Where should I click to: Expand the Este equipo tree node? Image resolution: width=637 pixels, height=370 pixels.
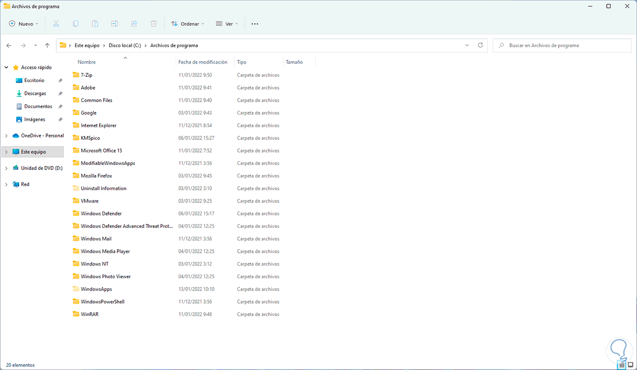point(6,152)
